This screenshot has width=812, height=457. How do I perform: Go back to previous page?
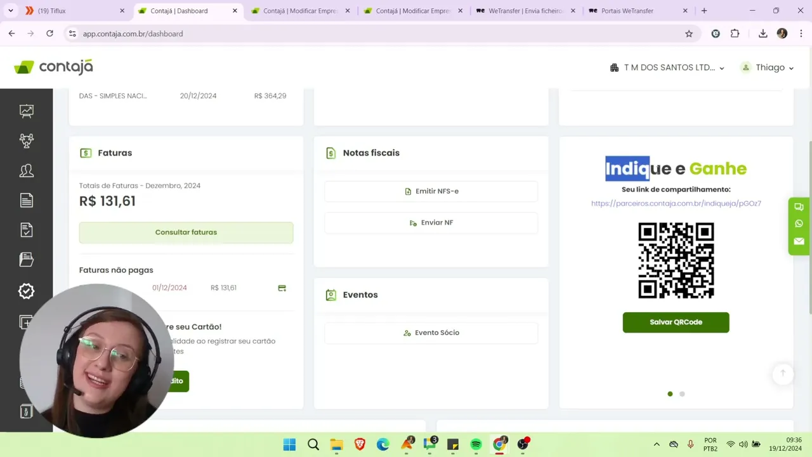[11, 34]
